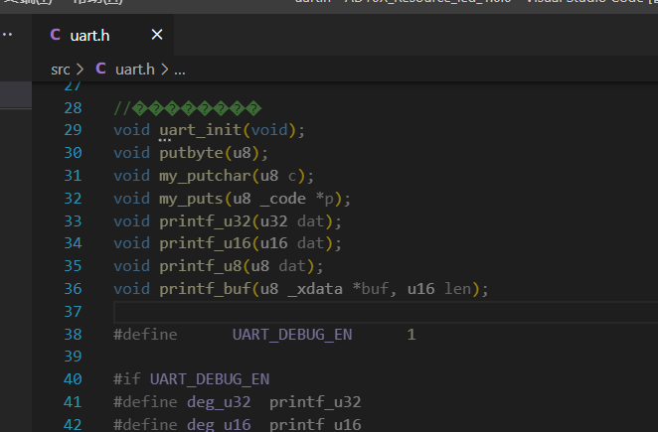
Task: Click the _xdata keyword on line 36
Action: 315,289
